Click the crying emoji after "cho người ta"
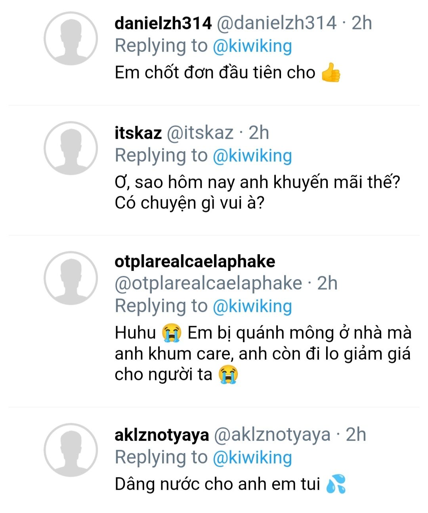This screenshot has width=428, height=513. click(x=228, y=375)
